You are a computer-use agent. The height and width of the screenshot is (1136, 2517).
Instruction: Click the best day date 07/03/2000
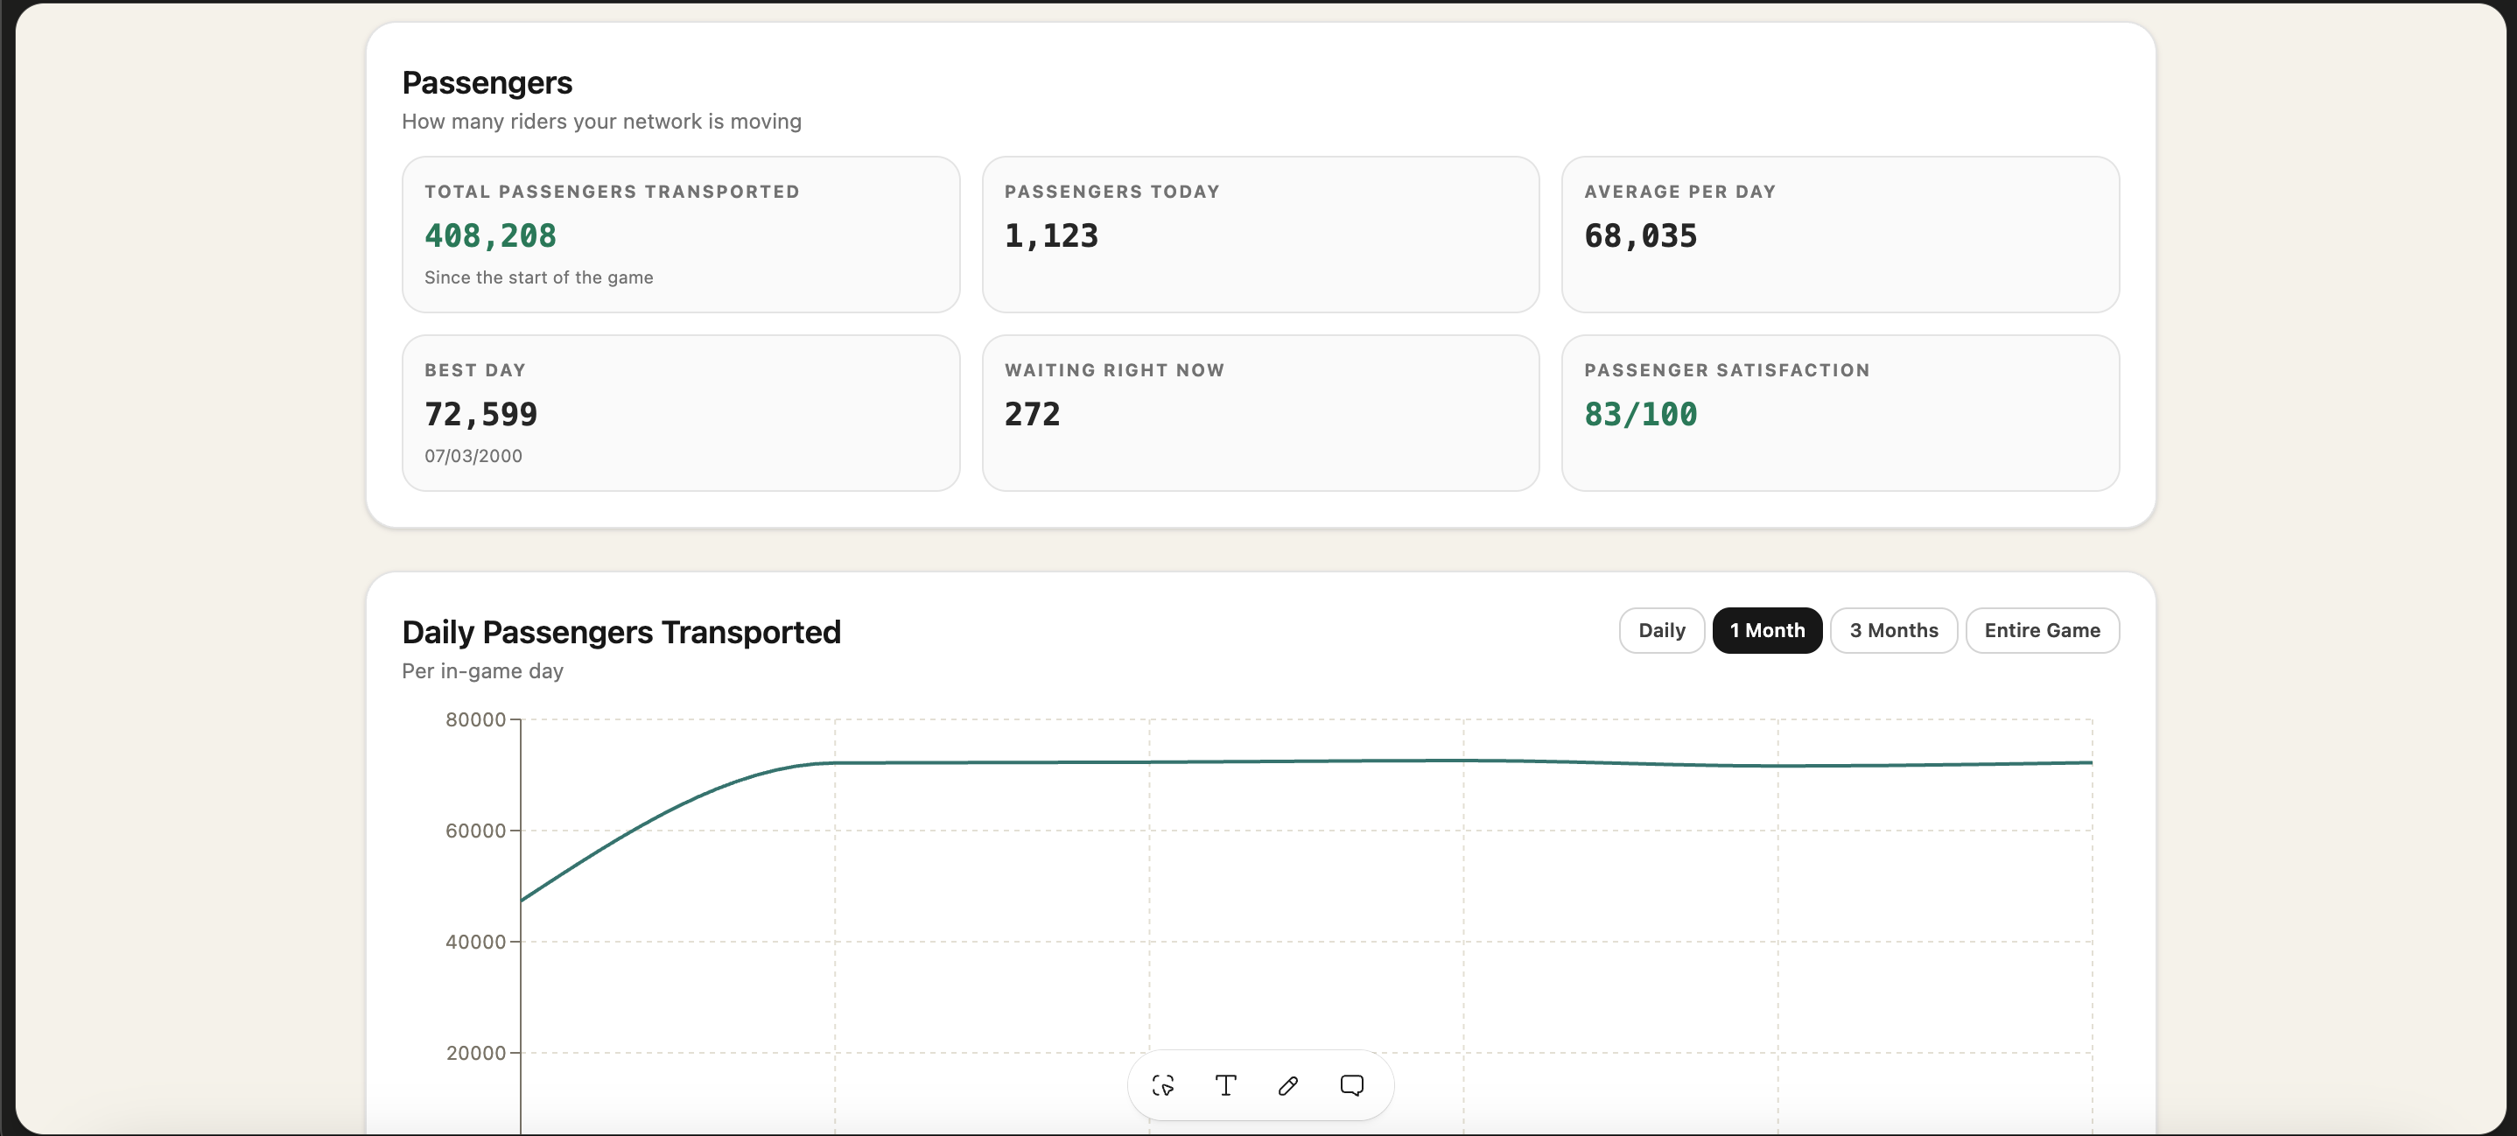(x=473, y=456)
